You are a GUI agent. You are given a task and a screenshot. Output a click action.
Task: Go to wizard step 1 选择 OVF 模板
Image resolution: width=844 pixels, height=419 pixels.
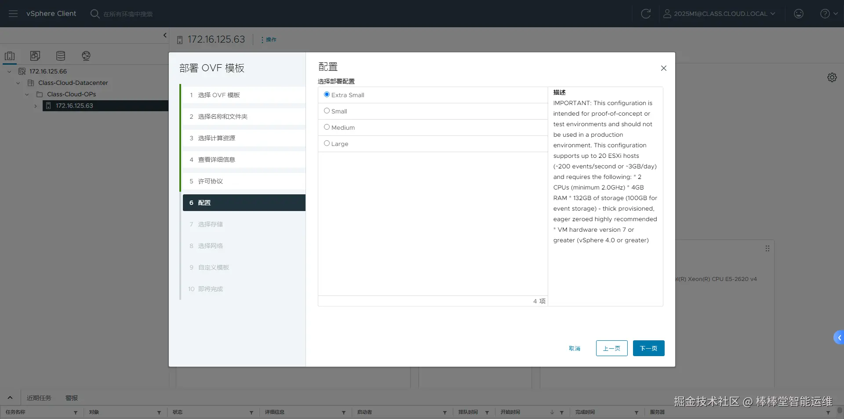[x=244, y=95]
